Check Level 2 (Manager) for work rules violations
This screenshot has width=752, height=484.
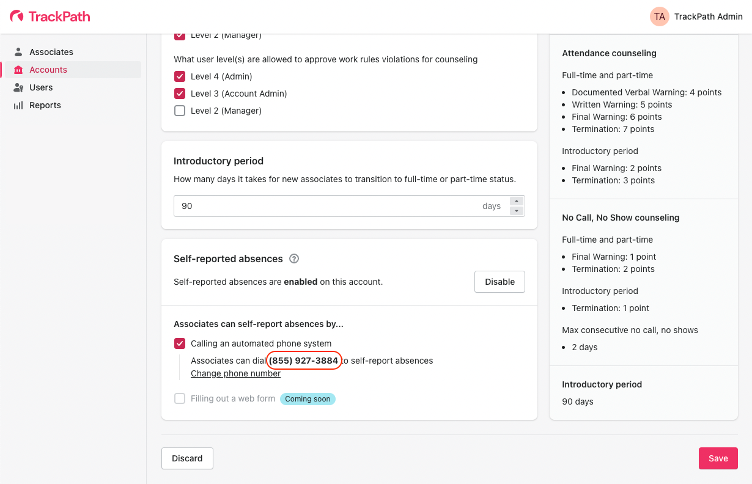(180, 111)
